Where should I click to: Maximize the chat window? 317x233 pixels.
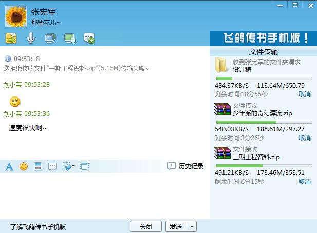(295, 5)
